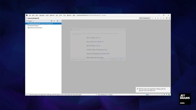Open the Refactor menu

tap(52, 15)
